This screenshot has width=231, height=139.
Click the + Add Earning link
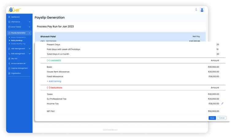[54, 81]
